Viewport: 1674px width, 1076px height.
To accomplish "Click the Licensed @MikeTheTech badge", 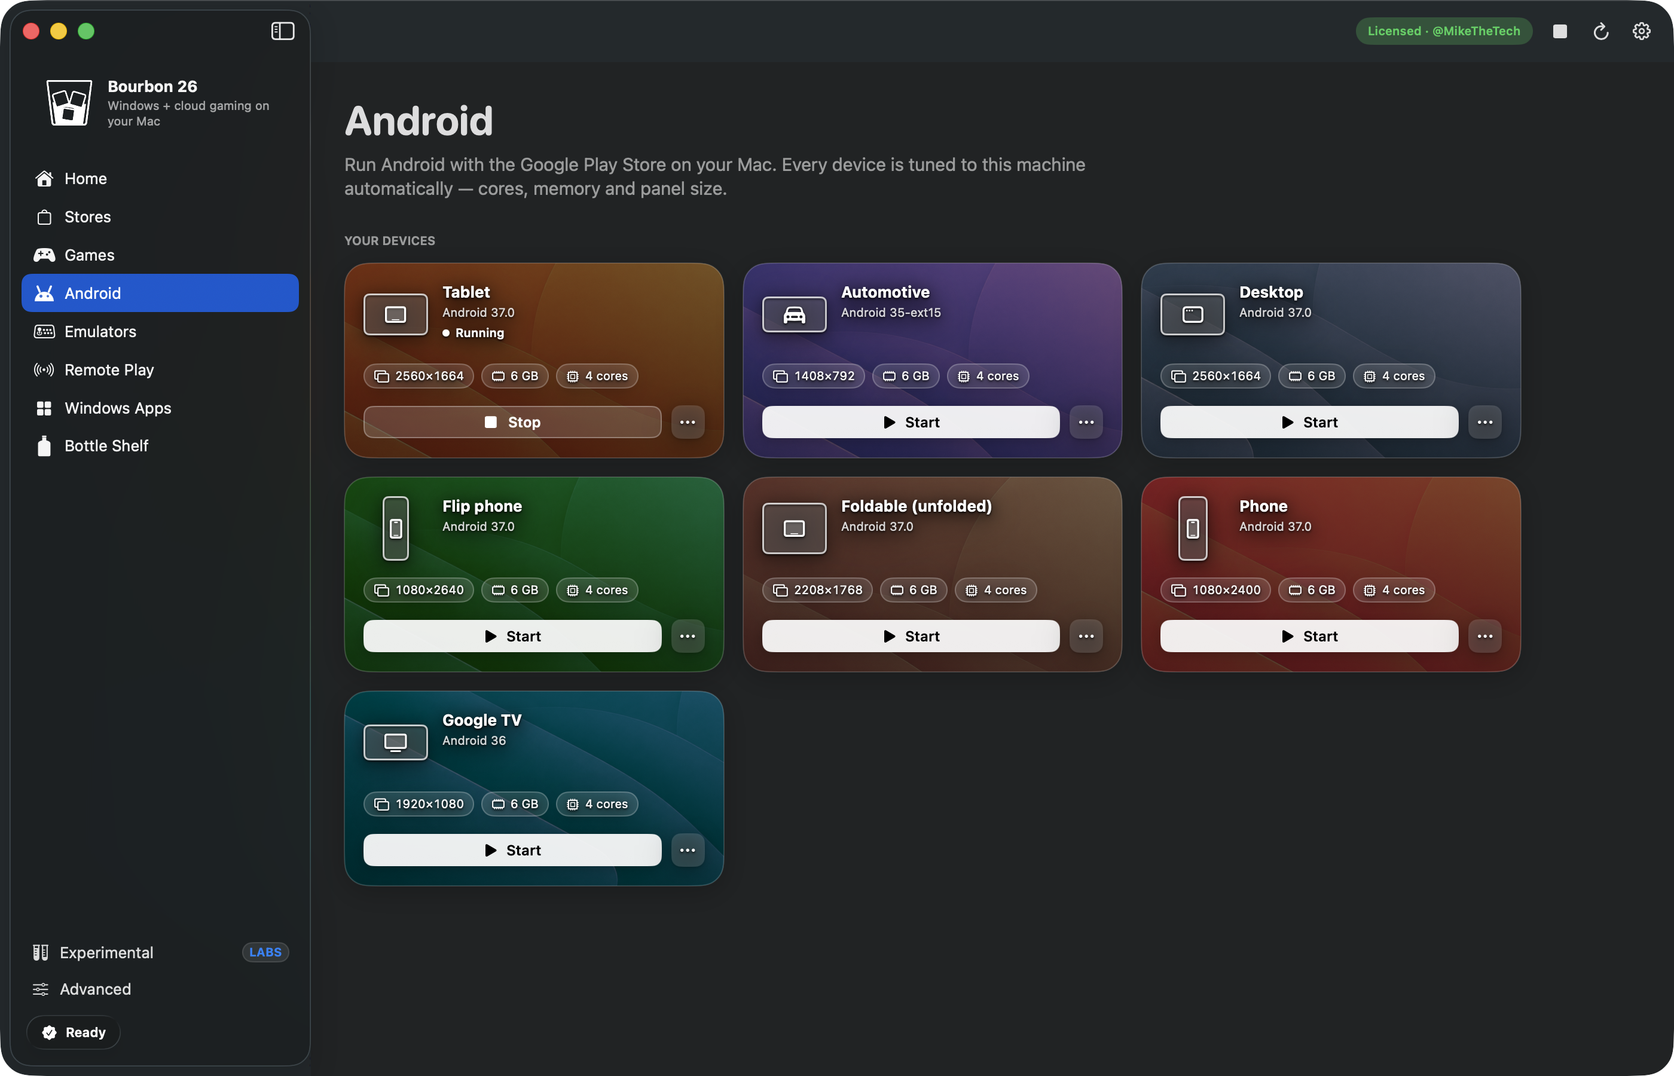I will 1443,30.
